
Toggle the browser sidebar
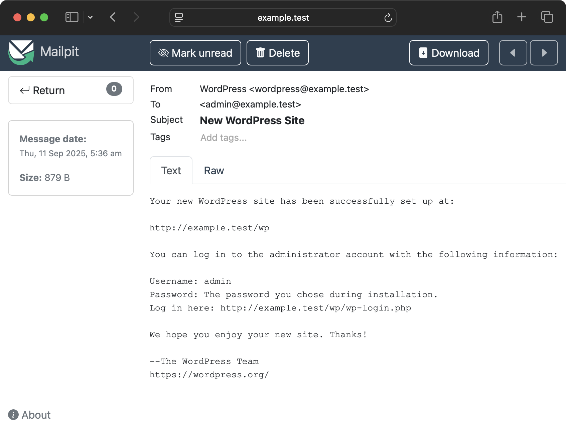coord(71,17)
